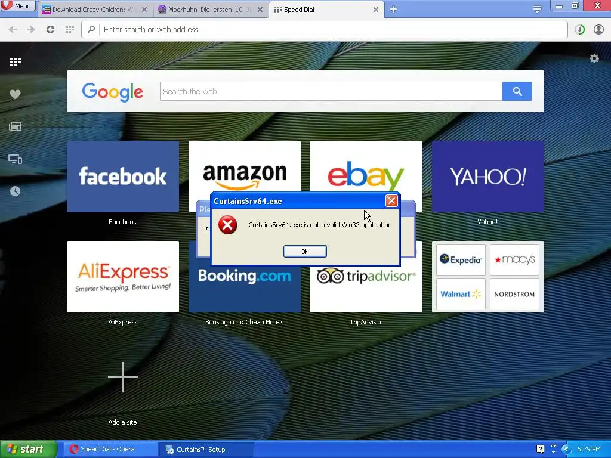Open the user account icon
This screenshot has height=458, width=611.
(x=598, y=30)
